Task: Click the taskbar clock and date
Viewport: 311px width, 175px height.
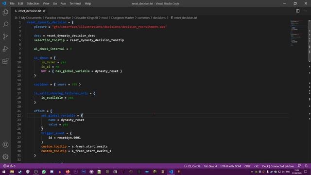Action: pos(296,172)
